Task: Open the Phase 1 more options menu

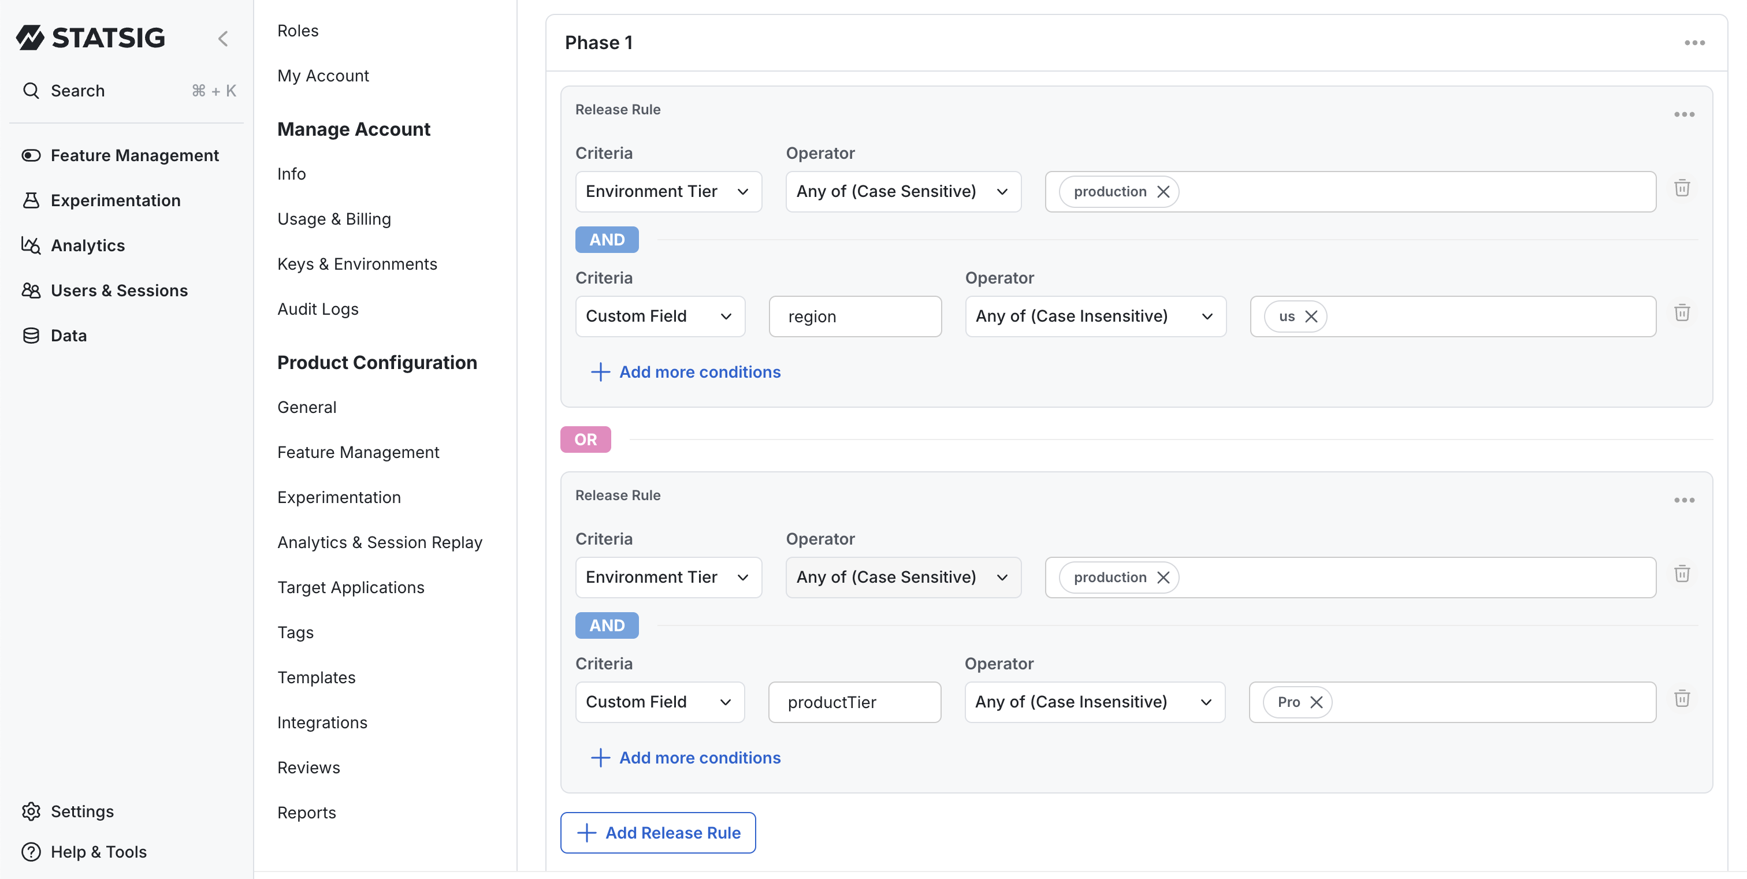Action: 1694,43
